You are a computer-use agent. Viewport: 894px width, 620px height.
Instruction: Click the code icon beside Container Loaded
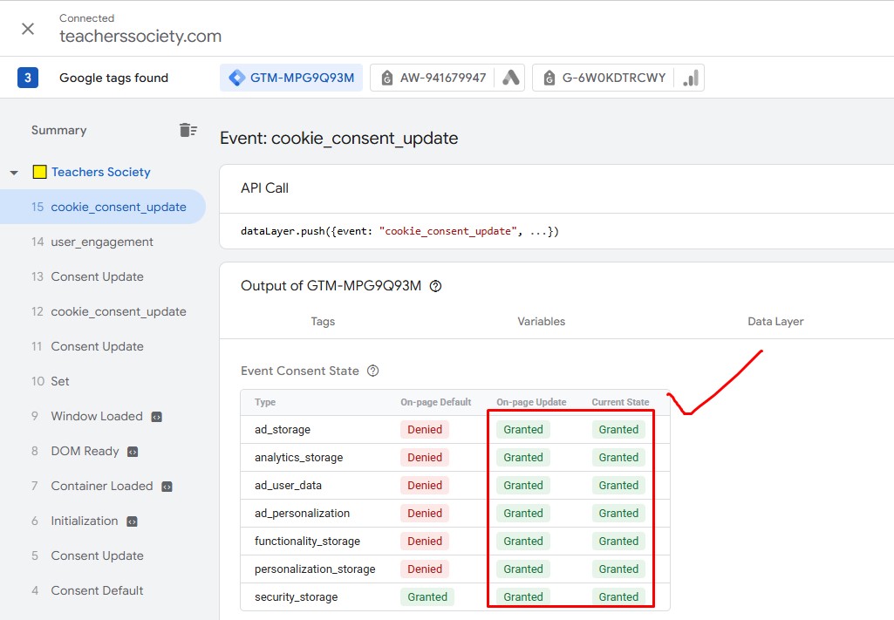[167, 487]
